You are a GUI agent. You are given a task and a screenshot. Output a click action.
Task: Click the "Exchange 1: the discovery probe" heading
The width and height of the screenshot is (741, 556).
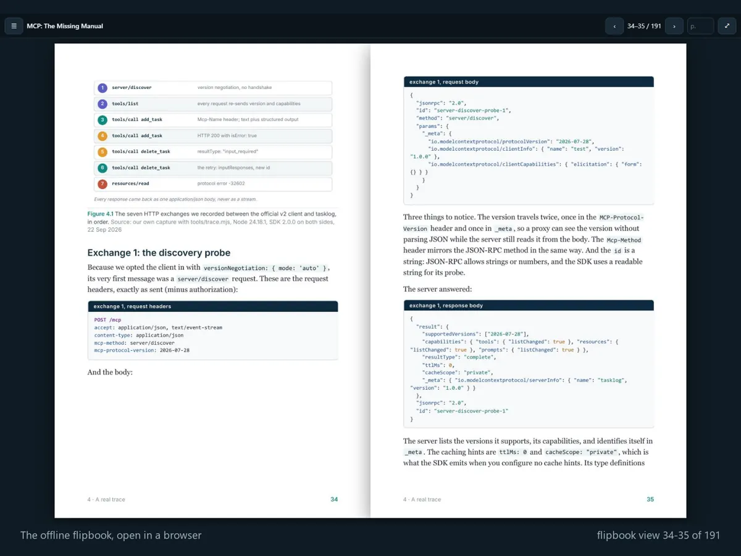coord(159,253)
